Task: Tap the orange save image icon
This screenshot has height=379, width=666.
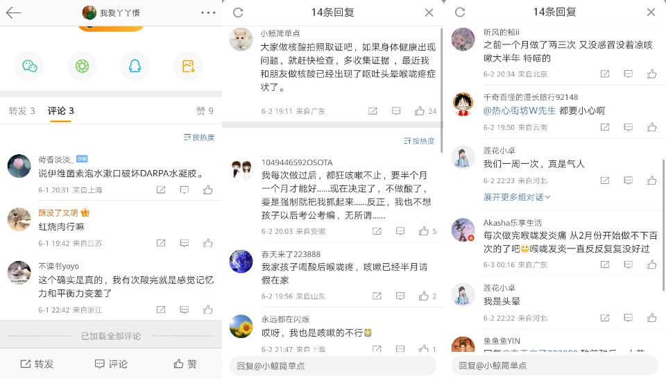Action: point(188,66)
